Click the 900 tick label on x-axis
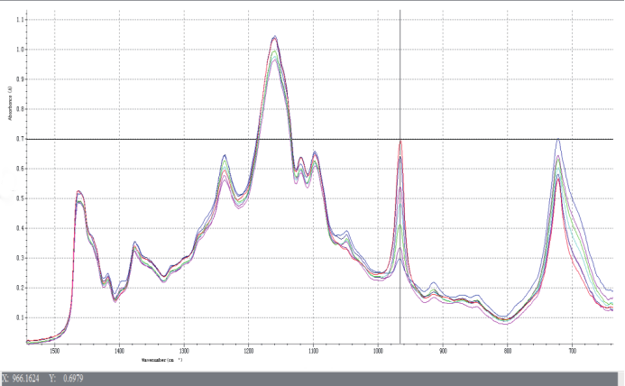Viewport: 625px width, 386px height. (443, 351)
